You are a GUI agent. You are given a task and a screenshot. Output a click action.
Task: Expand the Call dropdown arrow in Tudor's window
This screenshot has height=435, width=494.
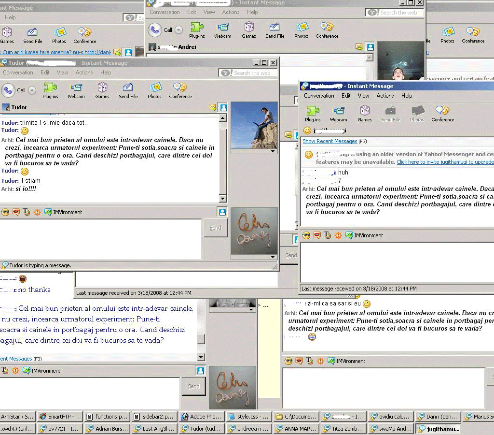(x=32, y=90)
